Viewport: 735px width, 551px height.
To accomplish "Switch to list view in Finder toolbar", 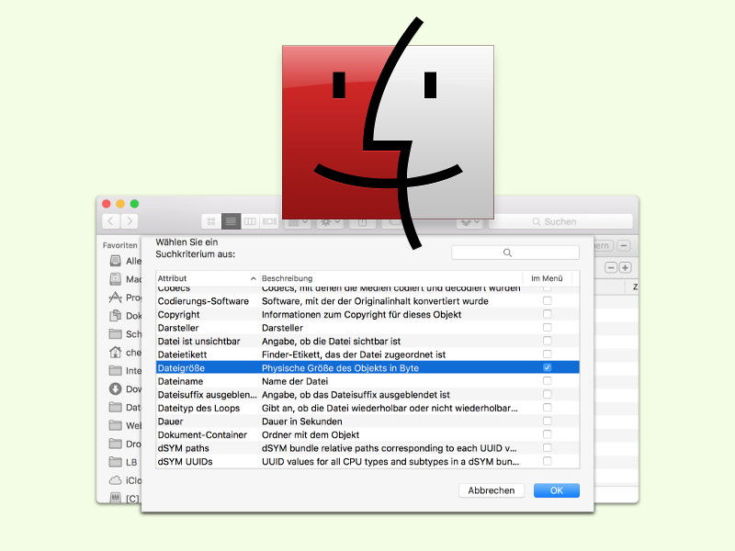I will (231, 221).
